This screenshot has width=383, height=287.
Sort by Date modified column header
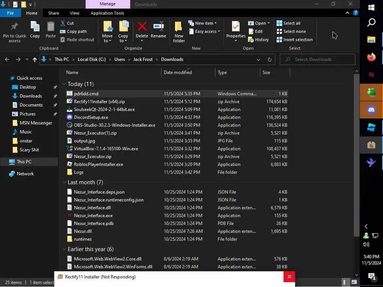tap(178, 72)
